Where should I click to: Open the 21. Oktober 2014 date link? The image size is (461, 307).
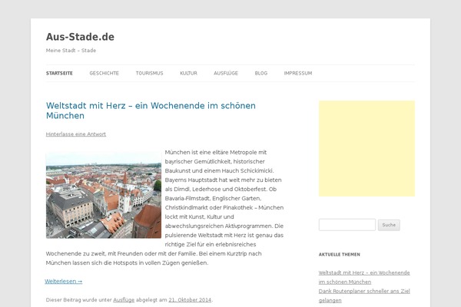pos(190,300)
